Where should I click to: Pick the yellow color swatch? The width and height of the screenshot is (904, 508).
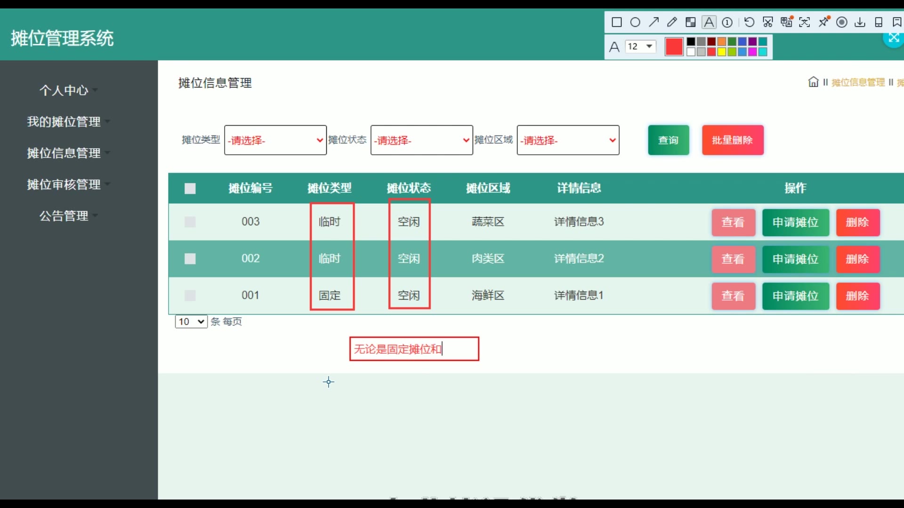coord(722,52)
